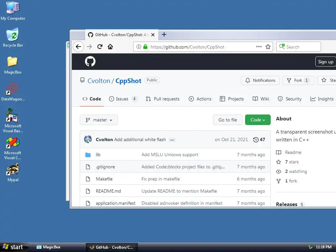This screenshot has width=336, height=252.
Task: Click the 1 fork link
Action: [291, 181]
